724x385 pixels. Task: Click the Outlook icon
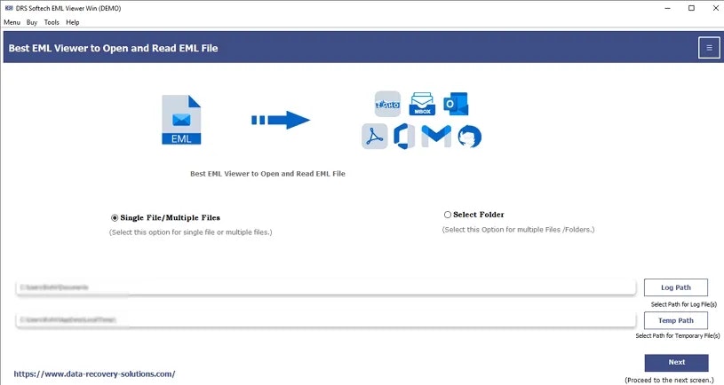pyautogui.click(x=456, y=104)
